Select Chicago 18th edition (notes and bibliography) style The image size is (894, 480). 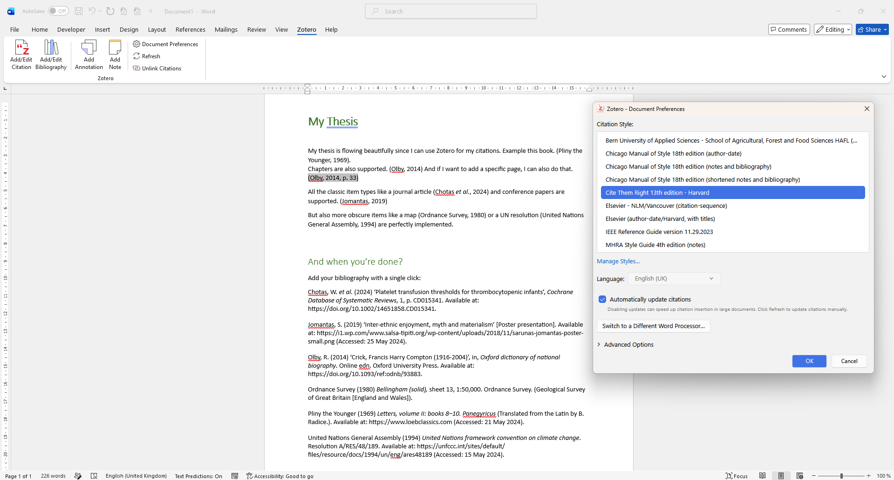click(x=733, y=166)
